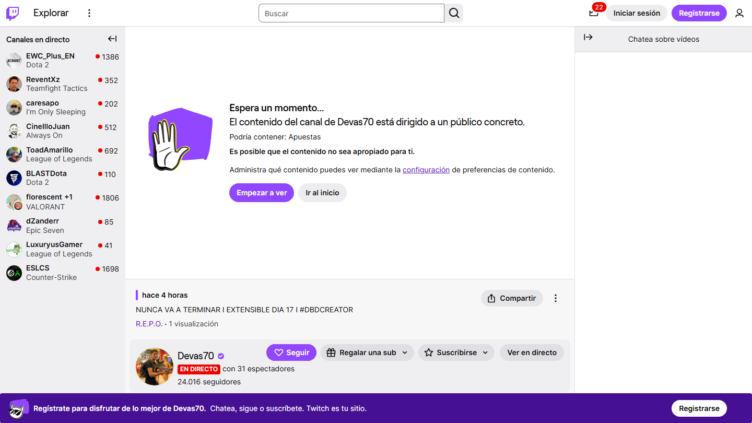Click BLASTDota channel avatar
This screenshot has height=423, width=752.
[x=14, y=178]
